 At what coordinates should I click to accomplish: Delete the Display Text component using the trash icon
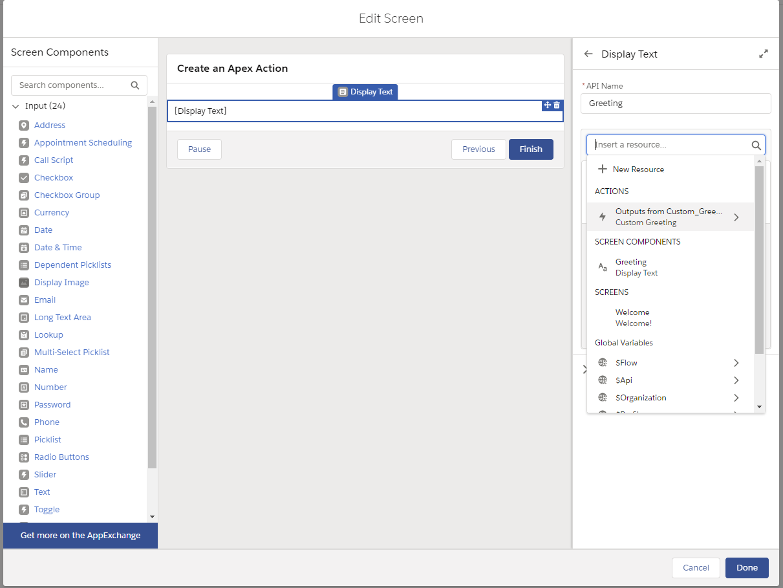556,104
